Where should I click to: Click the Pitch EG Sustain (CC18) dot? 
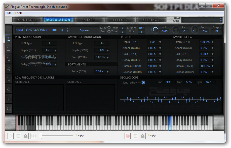point(160,66)
